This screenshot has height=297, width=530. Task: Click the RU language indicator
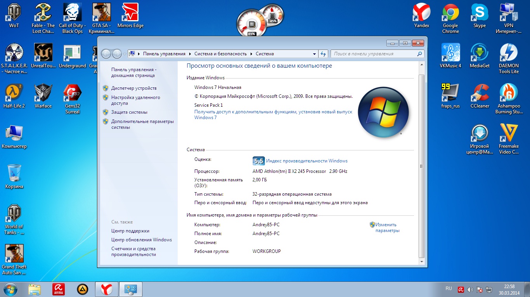[x=449, y=288]
